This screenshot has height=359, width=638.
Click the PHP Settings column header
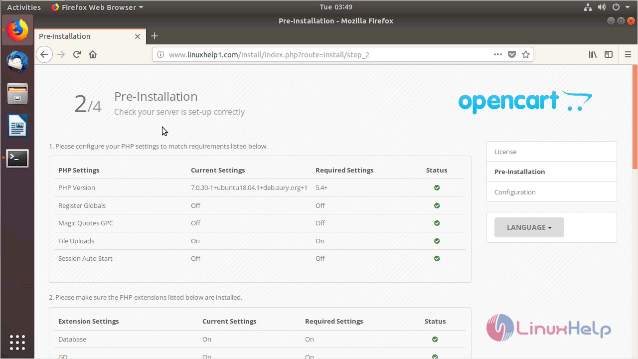click(79, 170)
